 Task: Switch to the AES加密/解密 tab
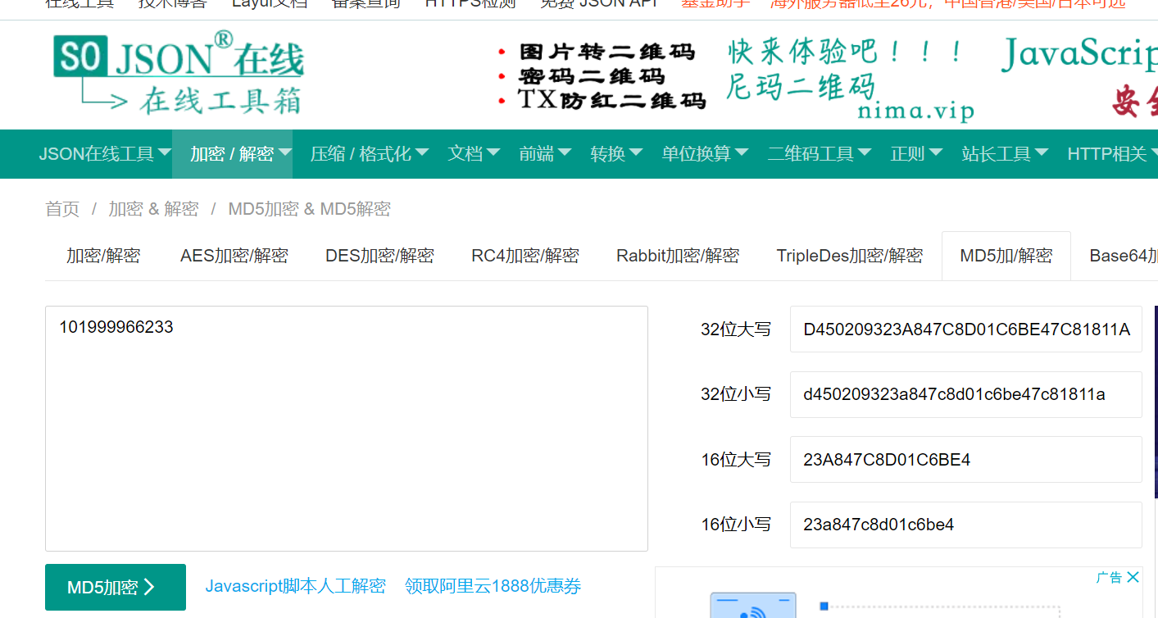[234, 255]
